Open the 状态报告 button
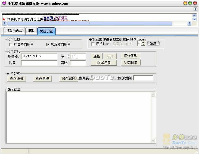Viewport: 199px width, 154px height. pyautogui.click(x=131, y=62)
